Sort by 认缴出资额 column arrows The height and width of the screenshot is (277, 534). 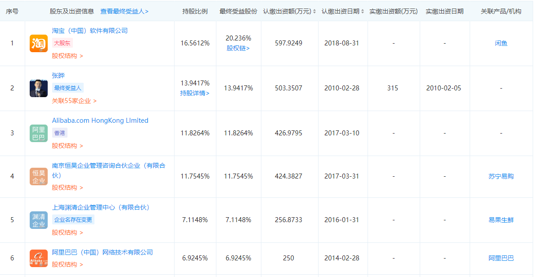314,11
